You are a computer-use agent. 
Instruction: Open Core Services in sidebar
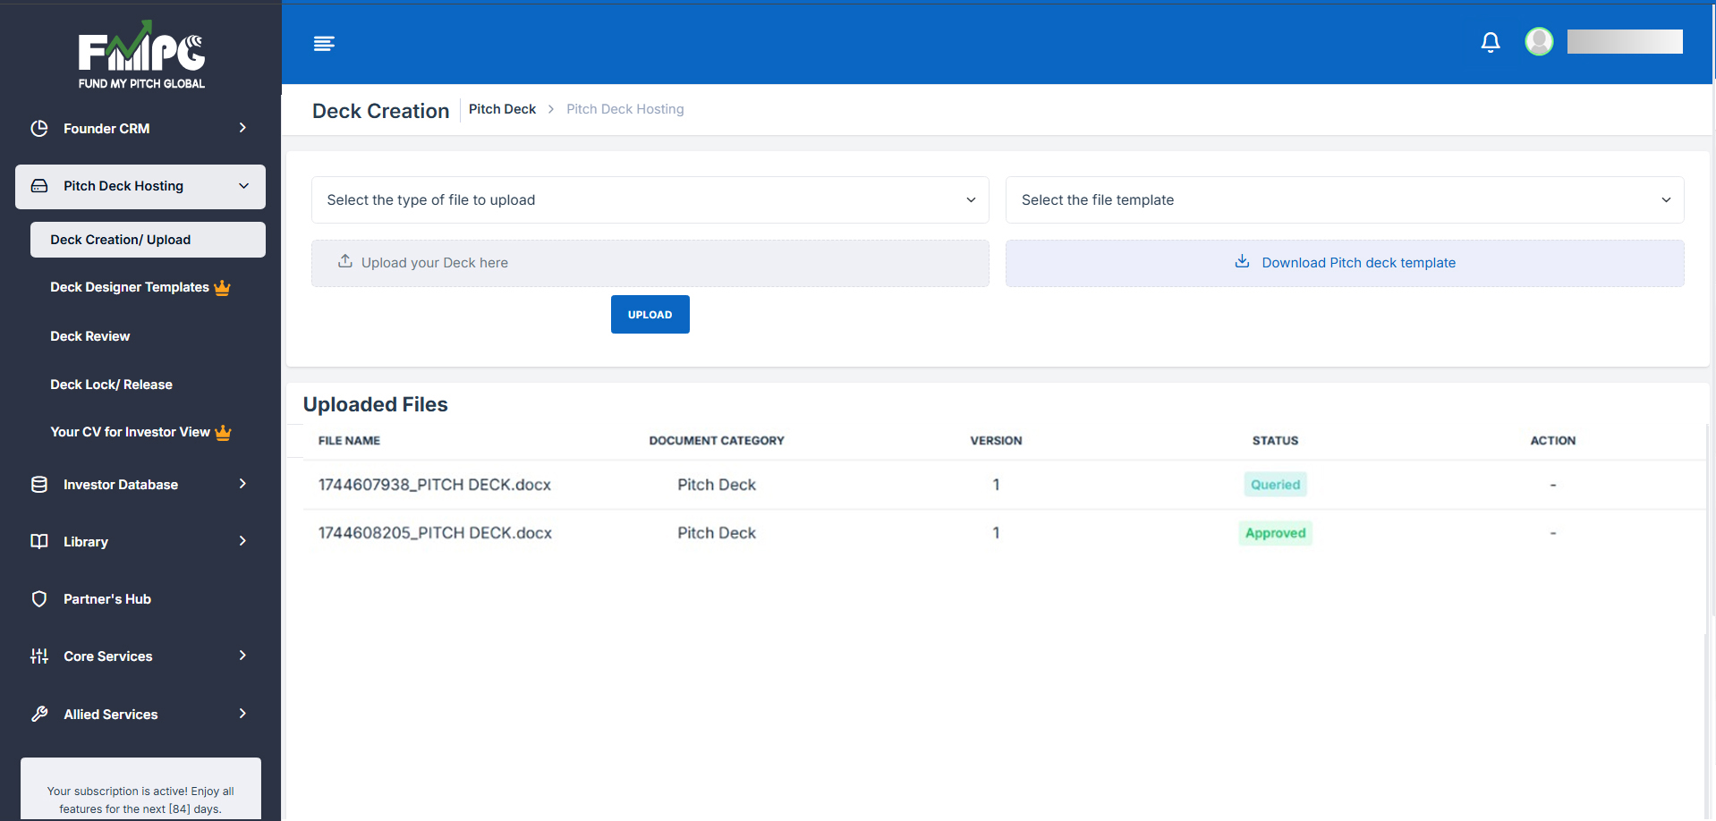(x=108, y=656)
